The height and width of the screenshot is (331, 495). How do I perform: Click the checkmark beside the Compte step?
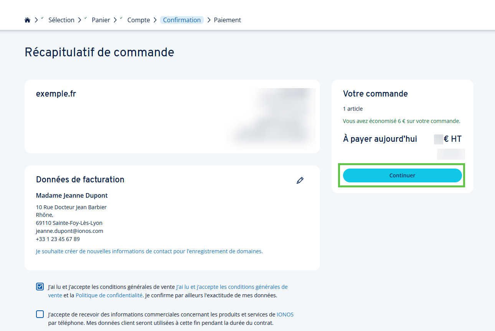(x=121, y=18)
